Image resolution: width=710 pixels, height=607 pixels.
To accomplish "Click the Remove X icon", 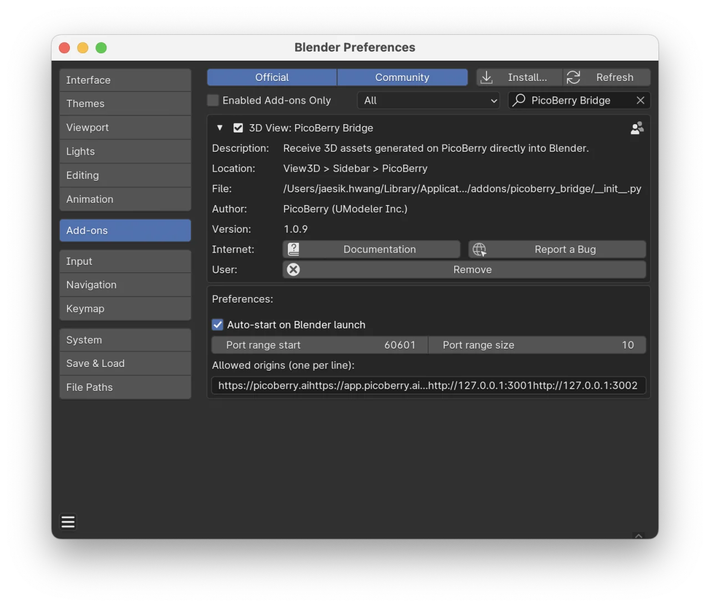I will point(293,269).
